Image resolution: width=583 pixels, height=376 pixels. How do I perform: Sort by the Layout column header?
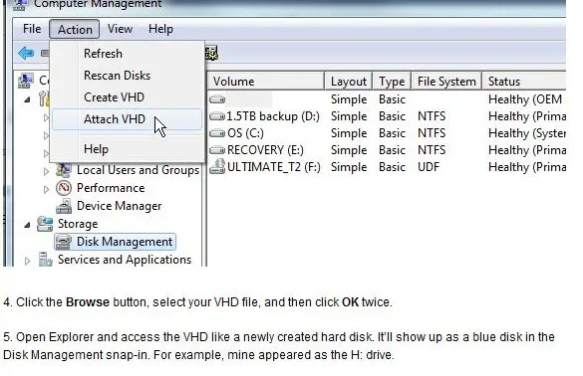349,82
